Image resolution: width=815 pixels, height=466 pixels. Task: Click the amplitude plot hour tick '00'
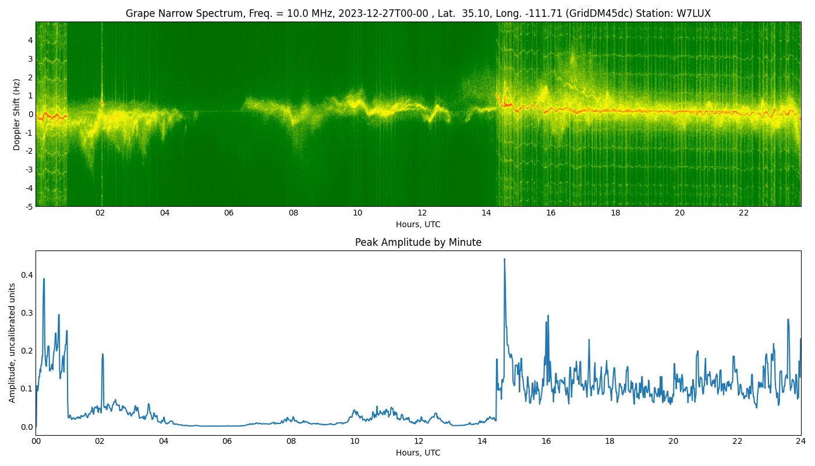pos(36,442)
